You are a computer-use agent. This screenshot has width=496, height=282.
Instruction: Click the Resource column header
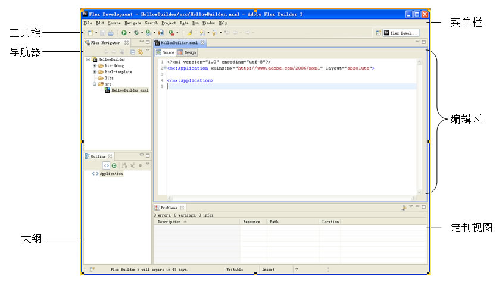point(253,222)
